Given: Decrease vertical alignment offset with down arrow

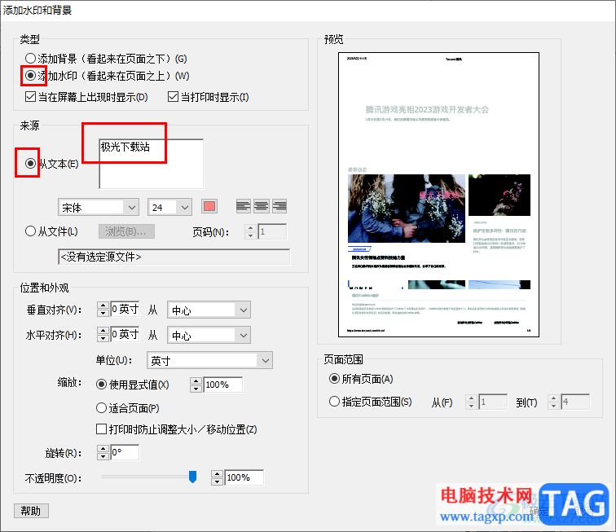Looking at the screenshot, I should 103,313.
